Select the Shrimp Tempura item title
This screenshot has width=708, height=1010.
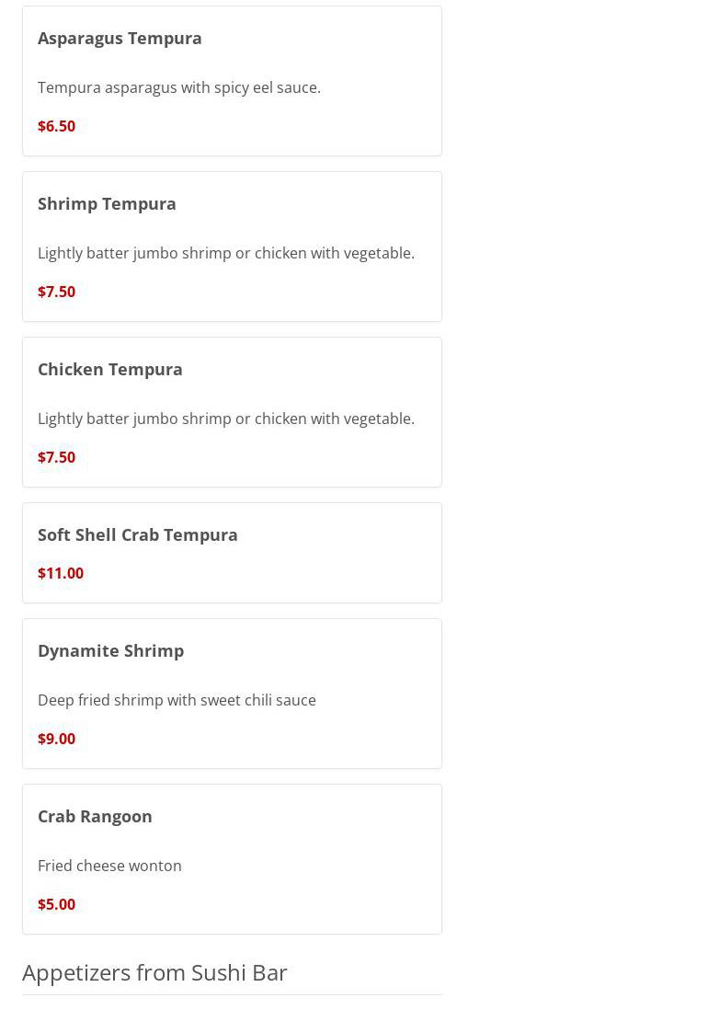107,203
